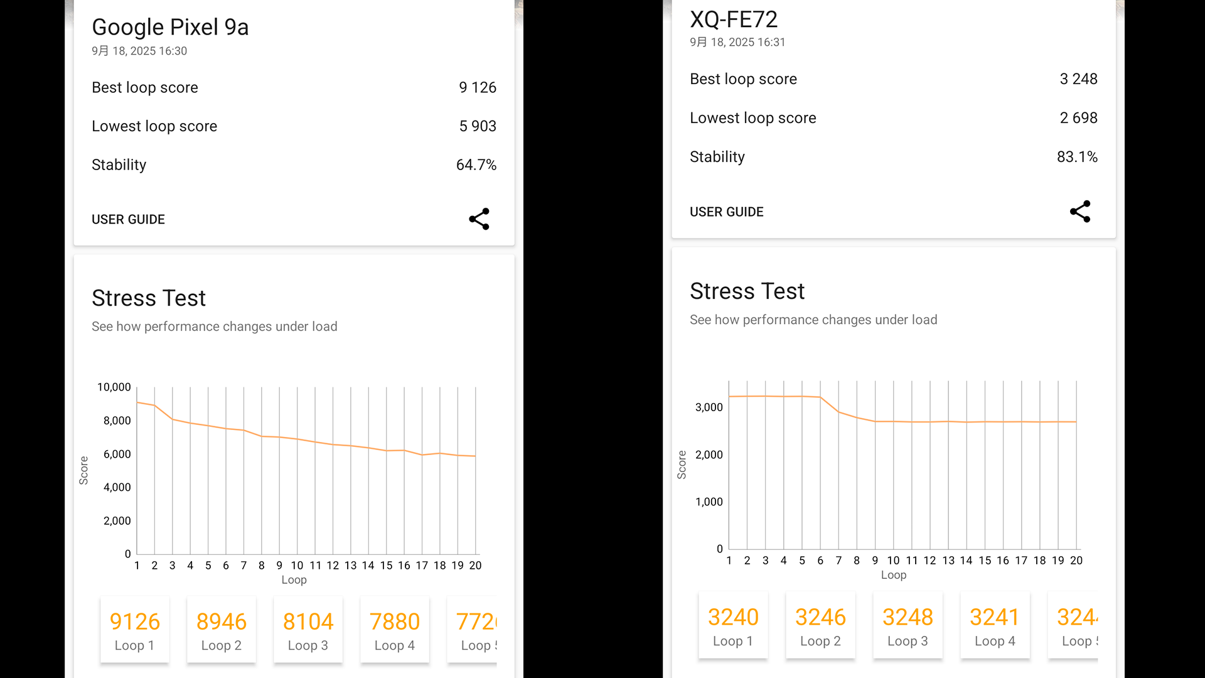Select Loop 2 card showing 8946

pyautogui.click(x=221, y=630)
